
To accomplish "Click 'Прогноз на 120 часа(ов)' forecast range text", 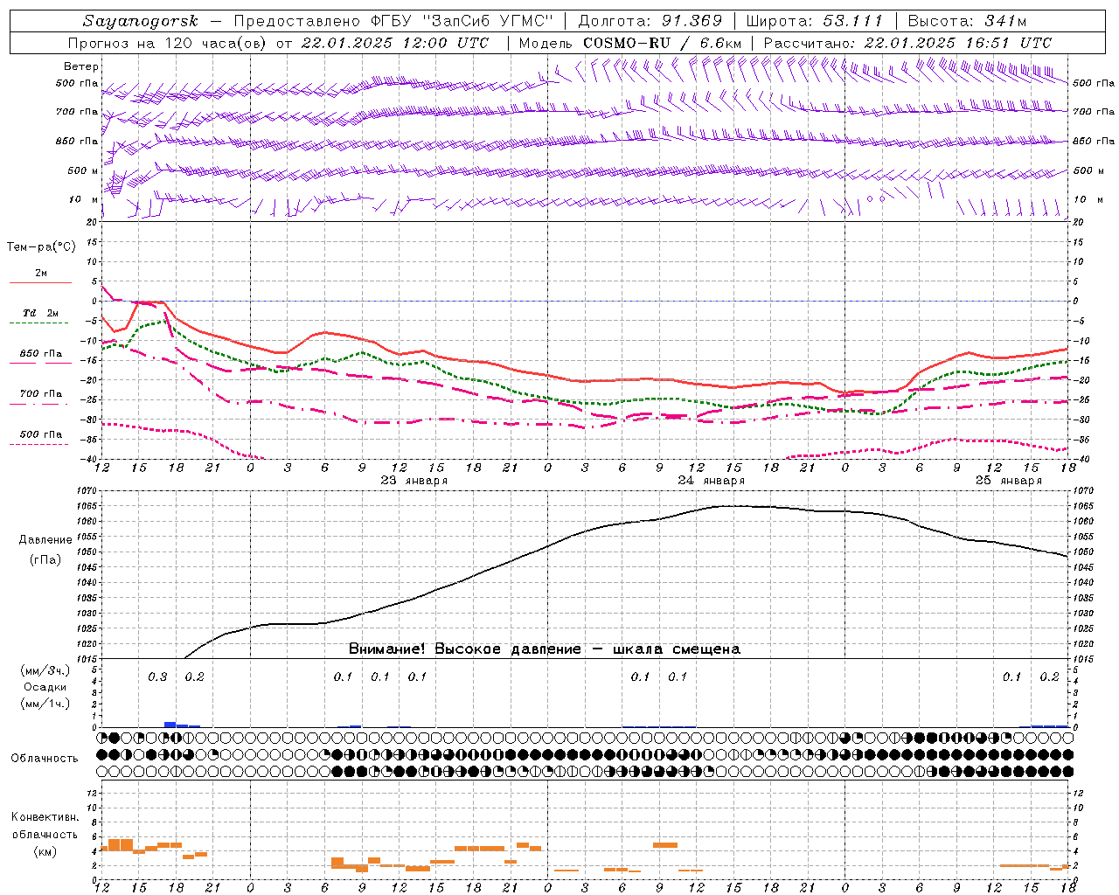I will point(168,43).
